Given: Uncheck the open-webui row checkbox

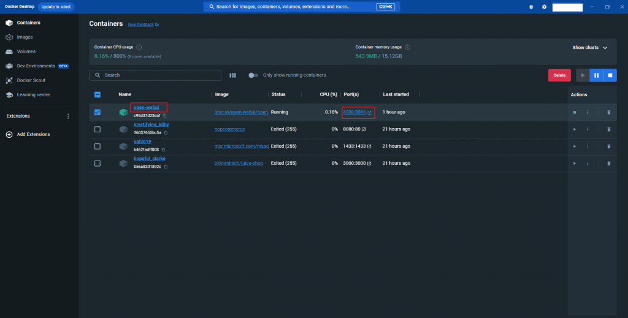Looking at the screenshot, I should click(98, 112).
